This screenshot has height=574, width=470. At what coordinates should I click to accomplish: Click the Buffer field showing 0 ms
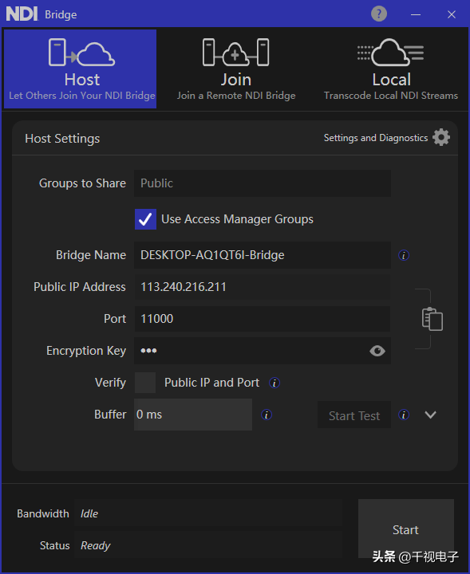pos(193,415)
